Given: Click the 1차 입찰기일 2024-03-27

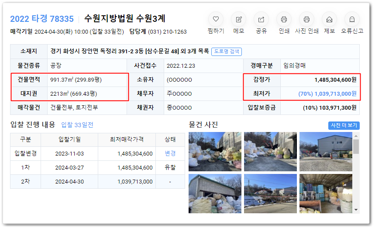Looking at the screenshot, I should pos(69,168).
